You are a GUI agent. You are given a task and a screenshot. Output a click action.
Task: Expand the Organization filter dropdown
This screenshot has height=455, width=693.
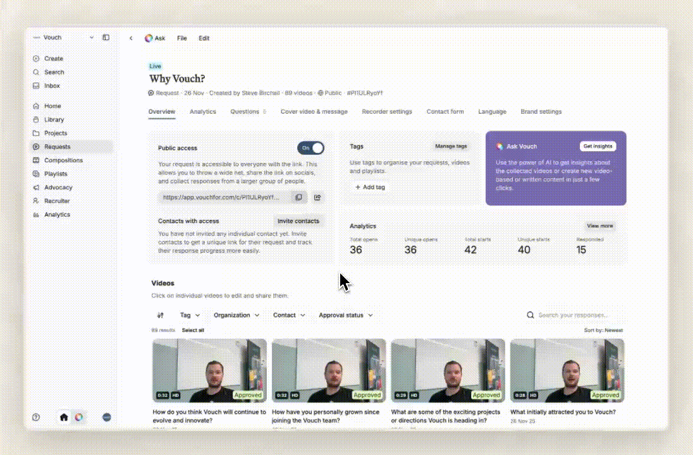[x=236, y=315]
